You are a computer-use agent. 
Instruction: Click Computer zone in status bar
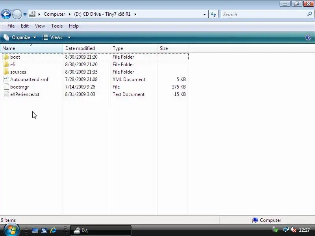pos(267,220)
